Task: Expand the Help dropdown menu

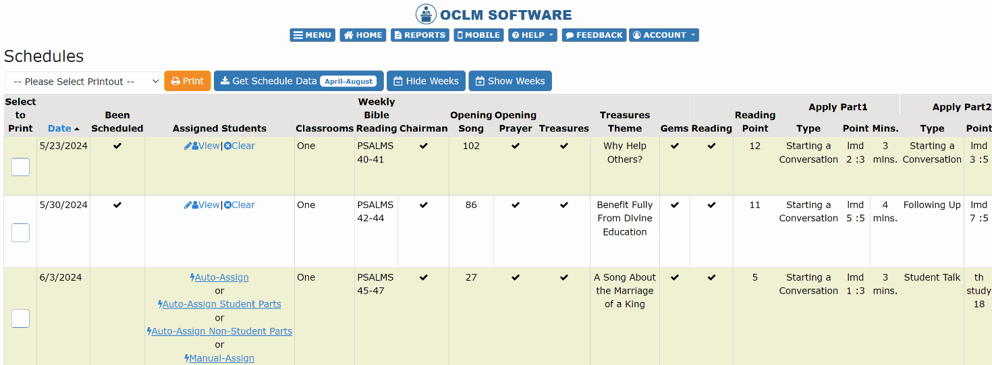Action: click(x=532, y=35)
